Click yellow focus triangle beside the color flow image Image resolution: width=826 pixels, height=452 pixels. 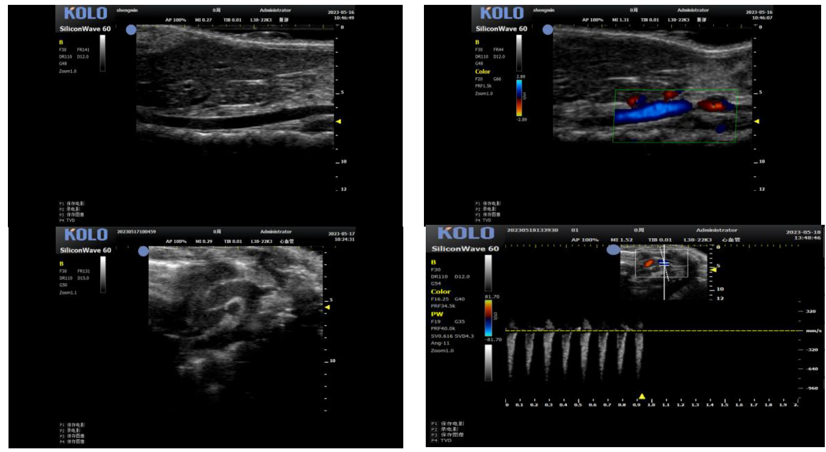(757, 122)
